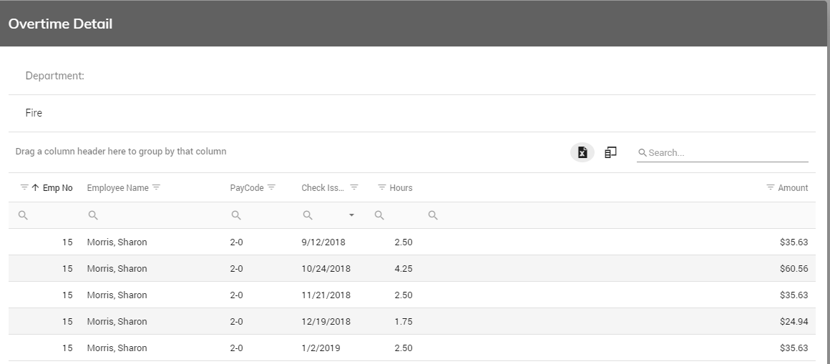
Task: Focus the Search text box
Action: pyautogui.click(x=728, y=153)
